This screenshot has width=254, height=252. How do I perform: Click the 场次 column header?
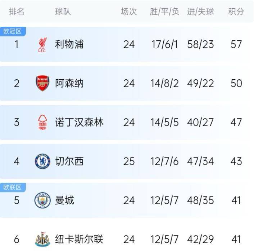coord(129,12)
